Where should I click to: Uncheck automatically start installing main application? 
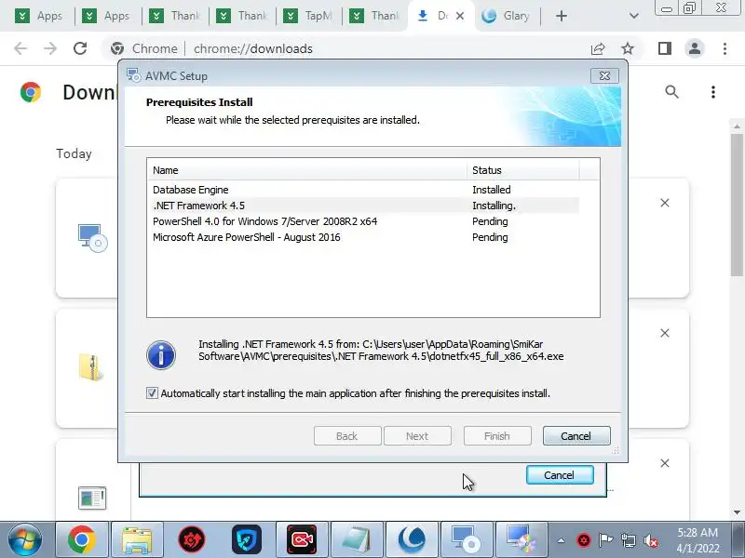[152, 392]
